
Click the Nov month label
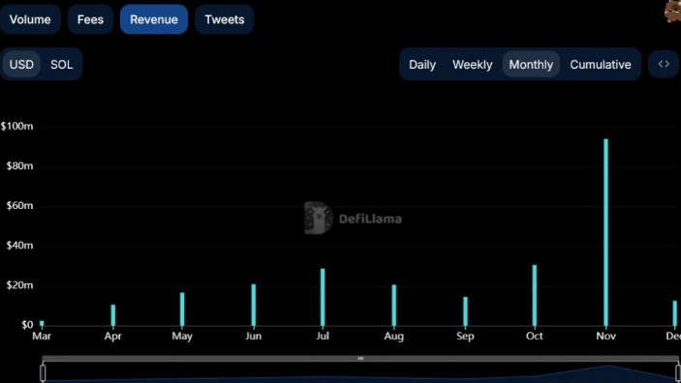coord(605,337)
